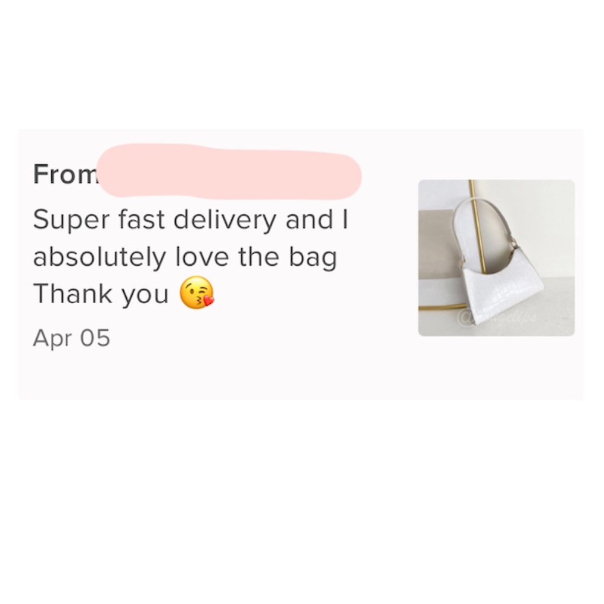
Task: Tap the "Thank you" text
Action: click(x=101, y=294)
